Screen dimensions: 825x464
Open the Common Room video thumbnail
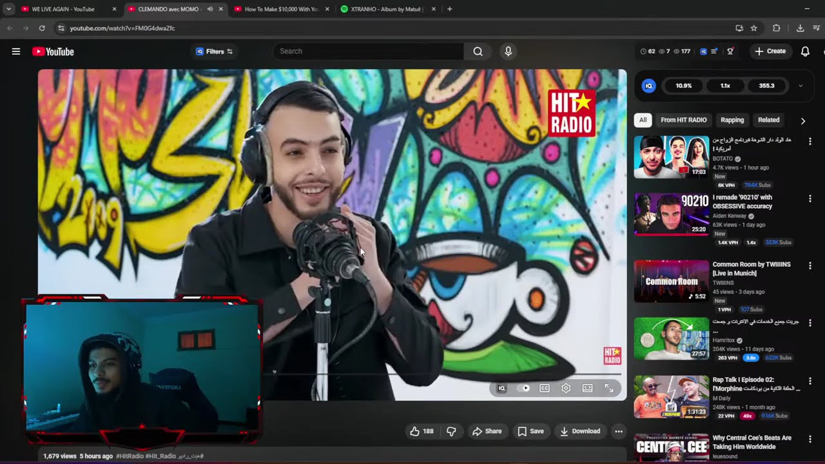pyautogui.click(x=671, y=281)
